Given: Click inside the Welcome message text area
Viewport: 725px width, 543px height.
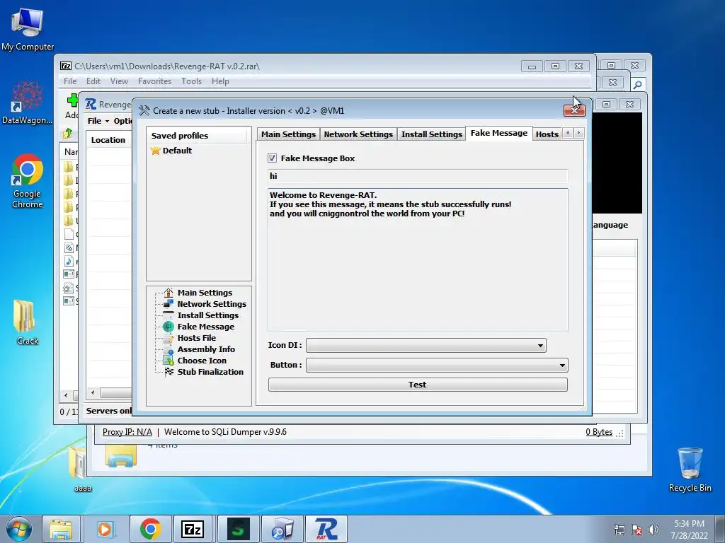Looking at the screenshot, I should click(x=418, y=259).
